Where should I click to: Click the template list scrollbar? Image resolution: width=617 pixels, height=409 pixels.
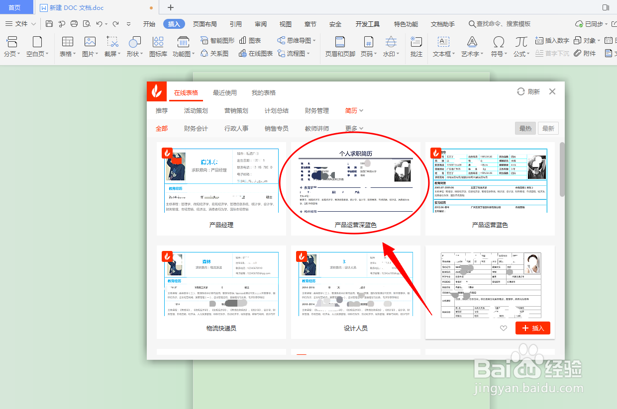click(562, 169)
